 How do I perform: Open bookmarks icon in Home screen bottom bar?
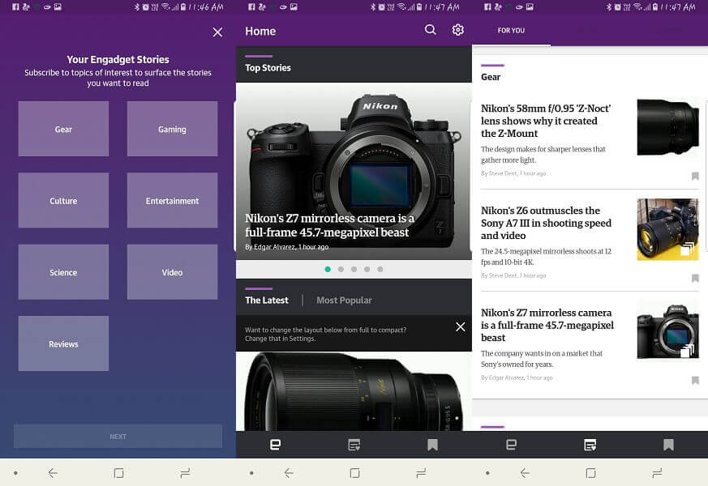pyautogui.click(x=432, y=445)
